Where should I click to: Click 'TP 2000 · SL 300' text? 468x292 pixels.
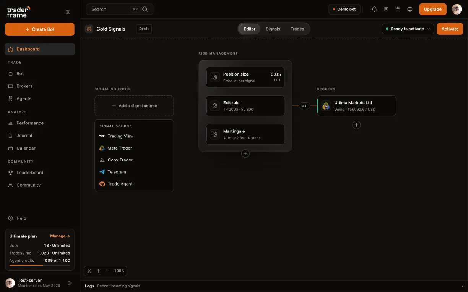pyautogui.click(x=238, y=110)
